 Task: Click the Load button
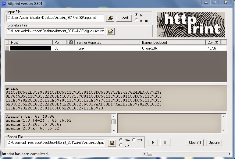pyautogui.click(x=124, y=18)
